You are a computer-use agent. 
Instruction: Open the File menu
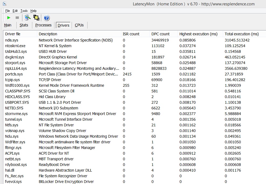[8, 11]
